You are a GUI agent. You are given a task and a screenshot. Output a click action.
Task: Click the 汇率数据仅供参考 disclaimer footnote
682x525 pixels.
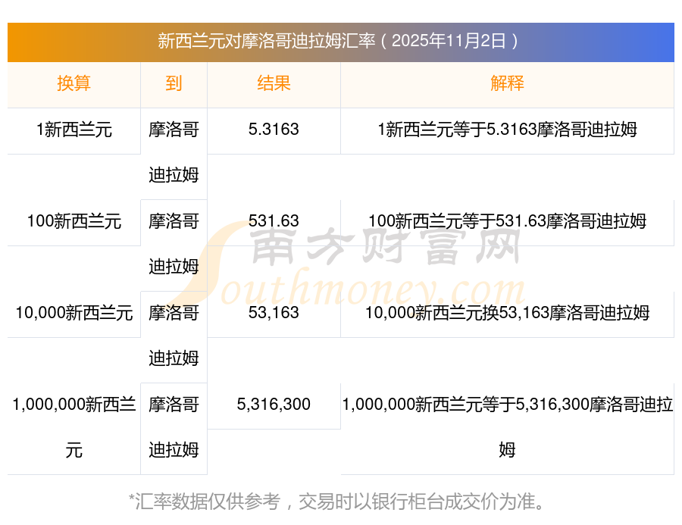tap(340, 501)
